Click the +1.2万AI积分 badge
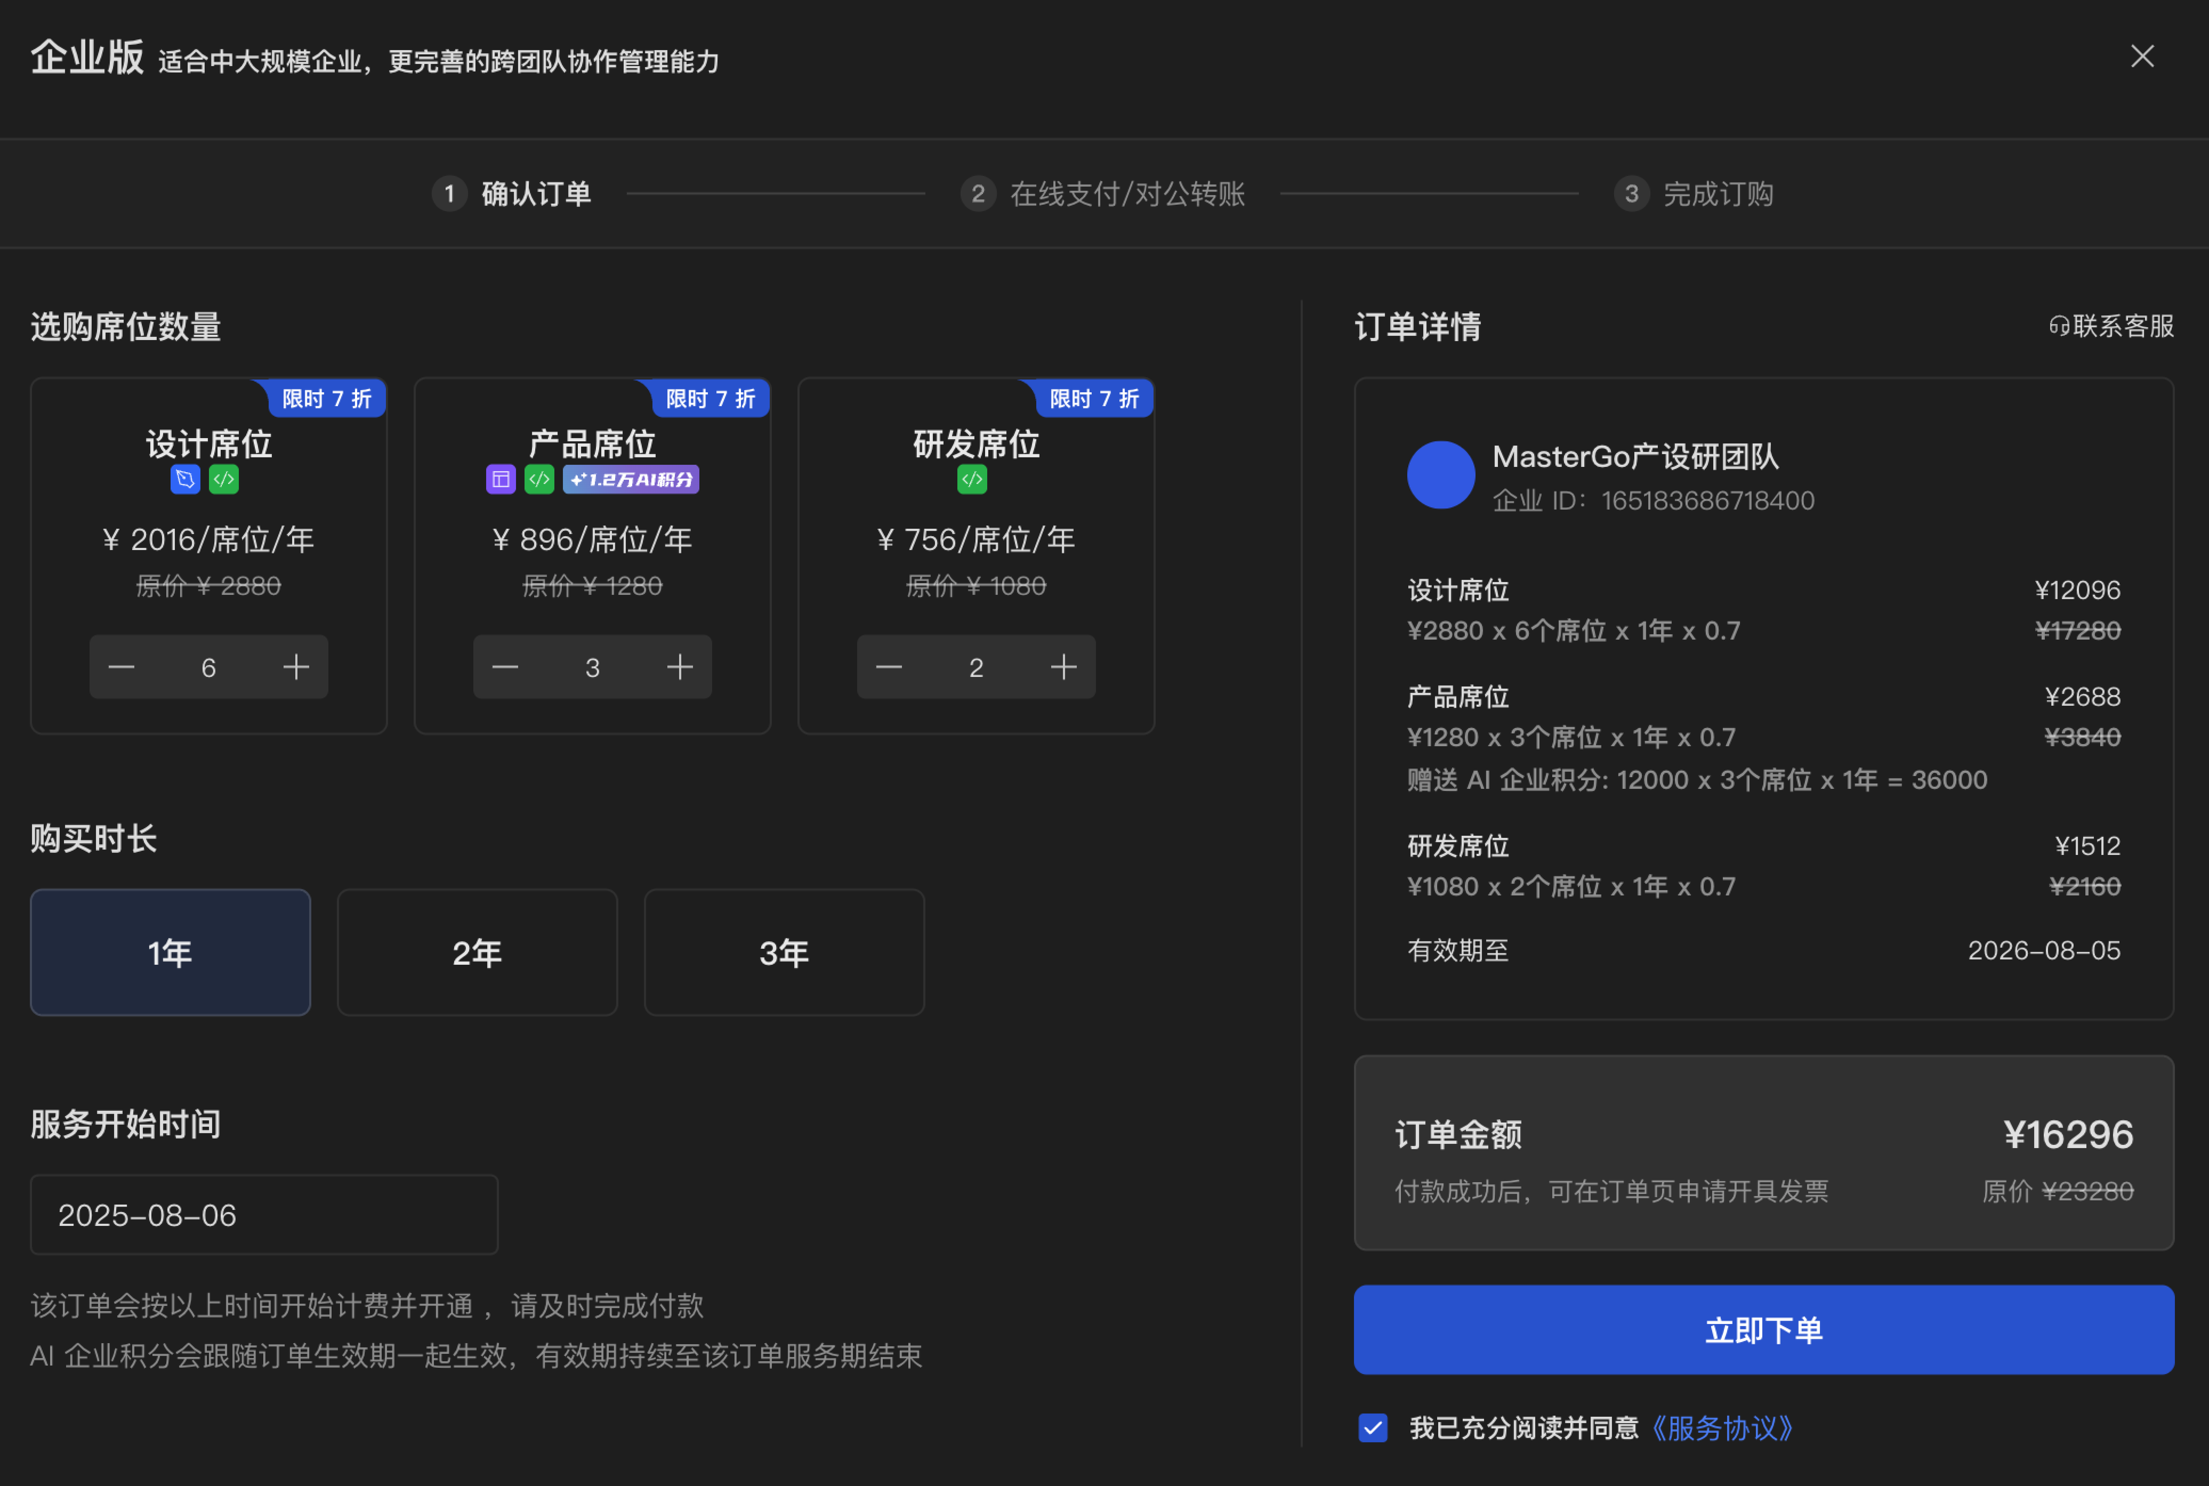The width and height of the screenshot is (2209, 1486). coord(631,480)
